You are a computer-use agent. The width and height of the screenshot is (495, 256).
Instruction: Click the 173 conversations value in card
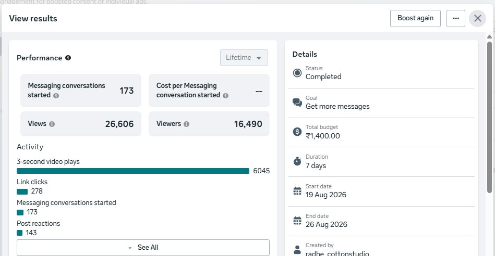coord(127,91)
